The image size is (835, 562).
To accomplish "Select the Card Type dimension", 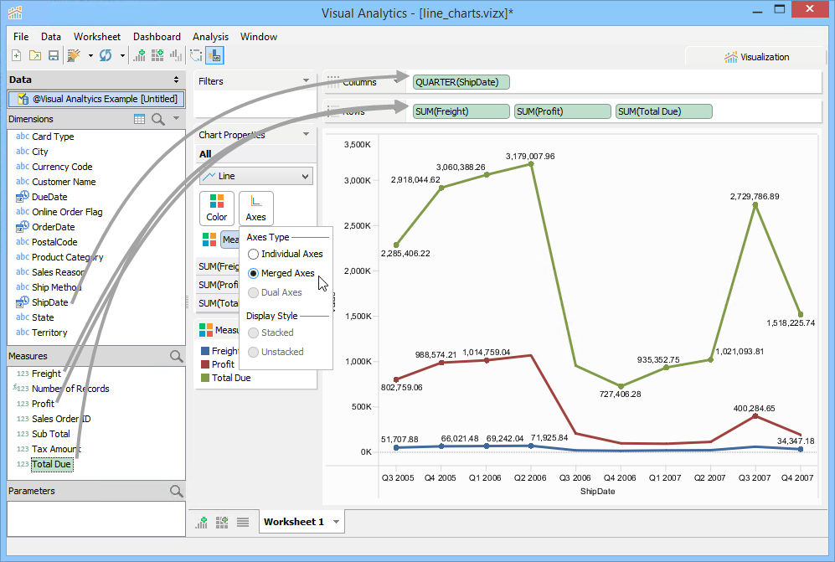I will (x=53, y=137).
